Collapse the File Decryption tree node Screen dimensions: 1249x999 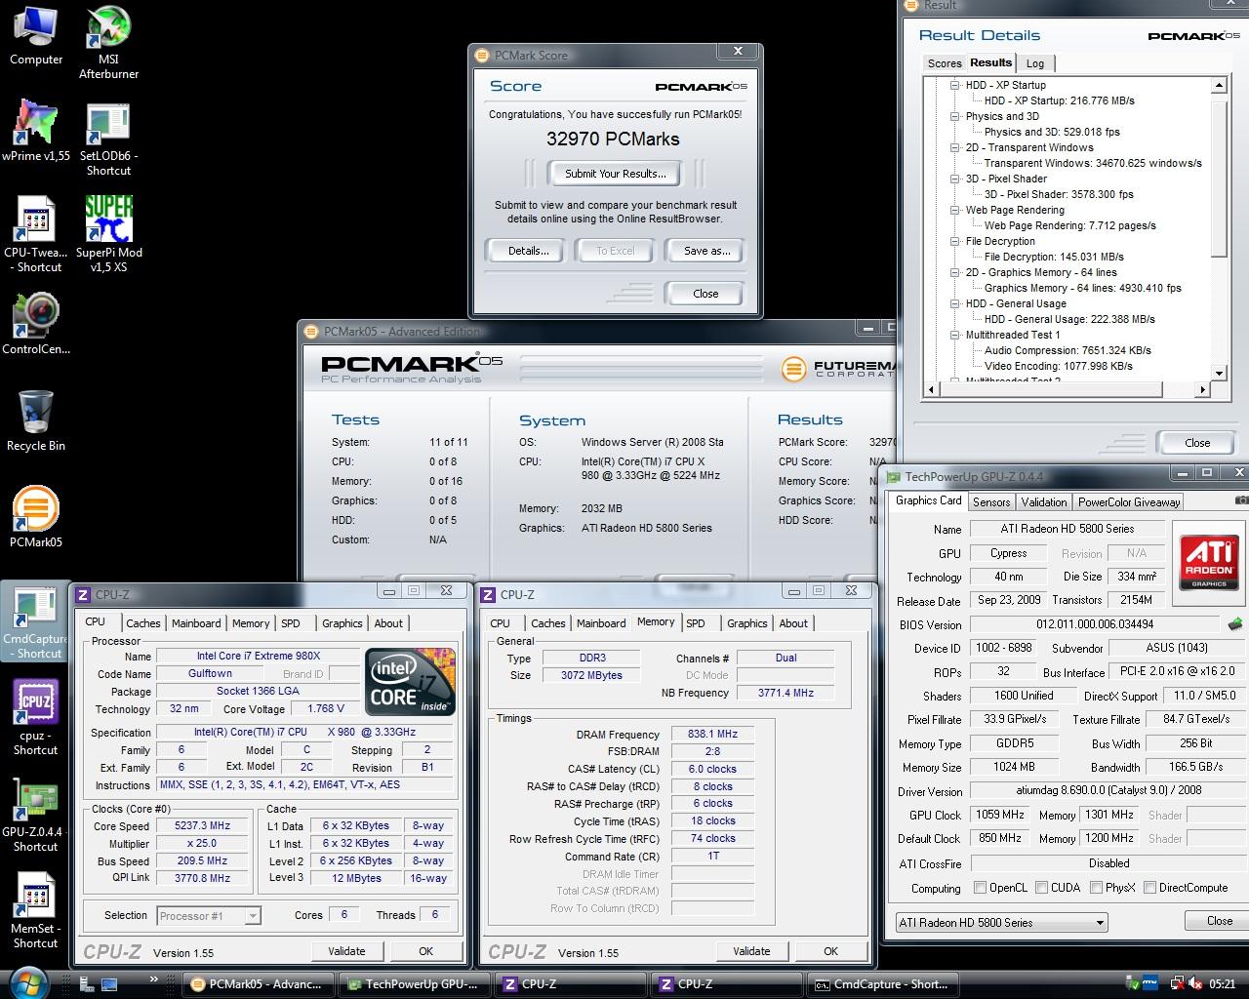tap(955, 241)
